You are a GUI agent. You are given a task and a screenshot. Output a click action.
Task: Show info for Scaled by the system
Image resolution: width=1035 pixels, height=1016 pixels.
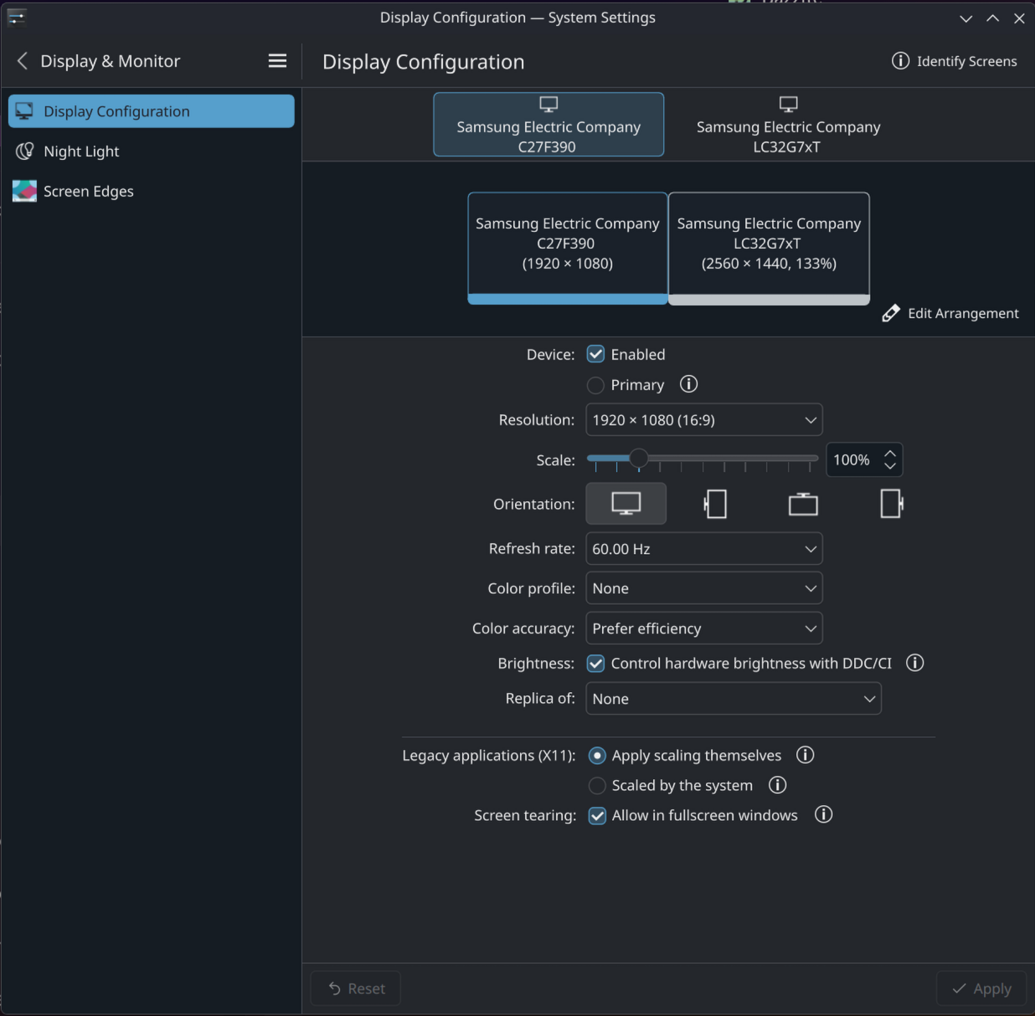(777, 785)
